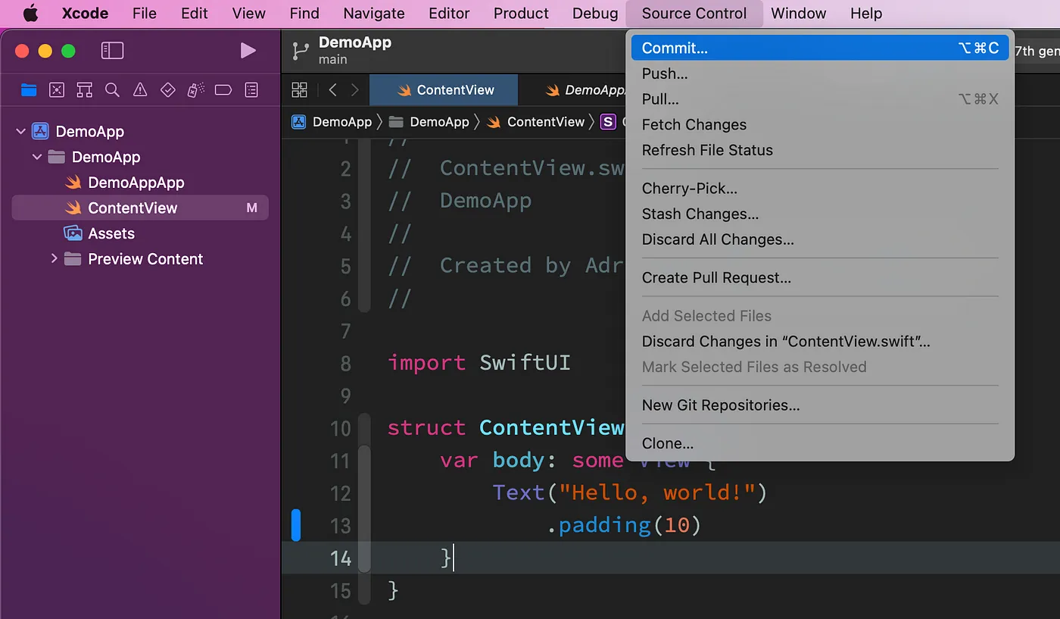Choose Create Pull Request…
This screenshot has width=1060, height=619.
[820, 277]
